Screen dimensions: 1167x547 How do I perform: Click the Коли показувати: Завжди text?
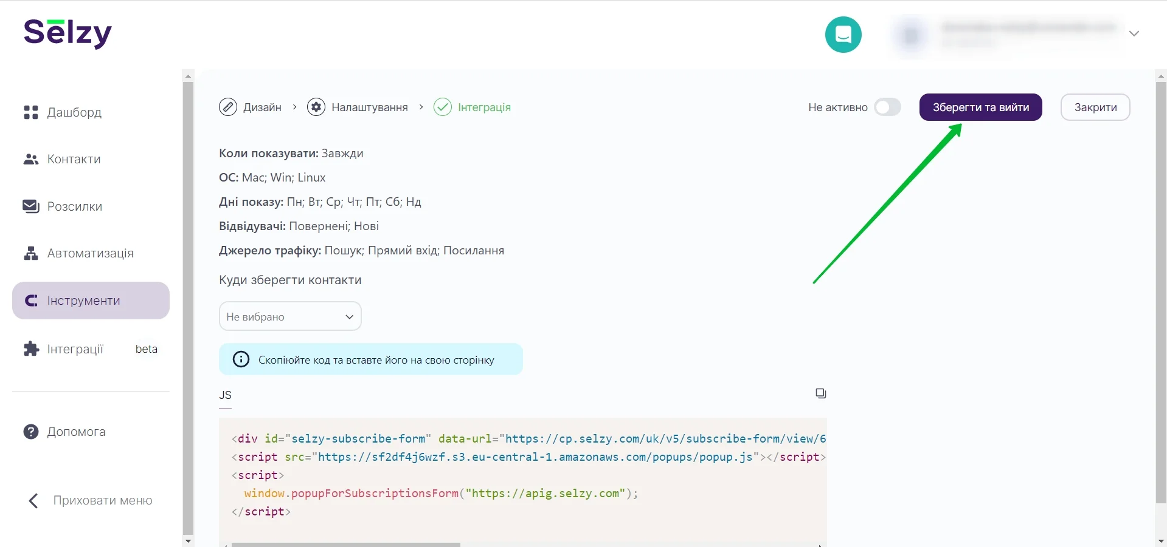pos(291,153)
